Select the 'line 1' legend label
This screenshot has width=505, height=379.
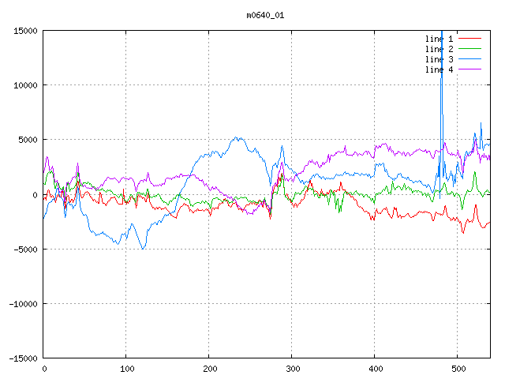439,38
